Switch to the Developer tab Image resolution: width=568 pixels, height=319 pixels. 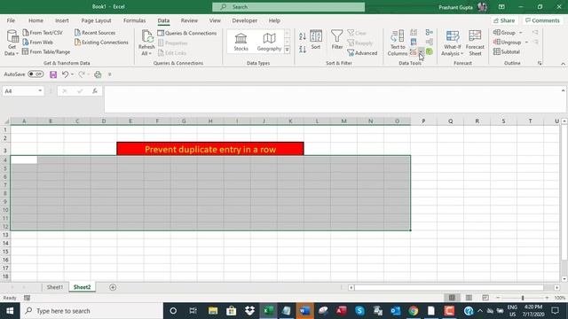tap(245, 20)
